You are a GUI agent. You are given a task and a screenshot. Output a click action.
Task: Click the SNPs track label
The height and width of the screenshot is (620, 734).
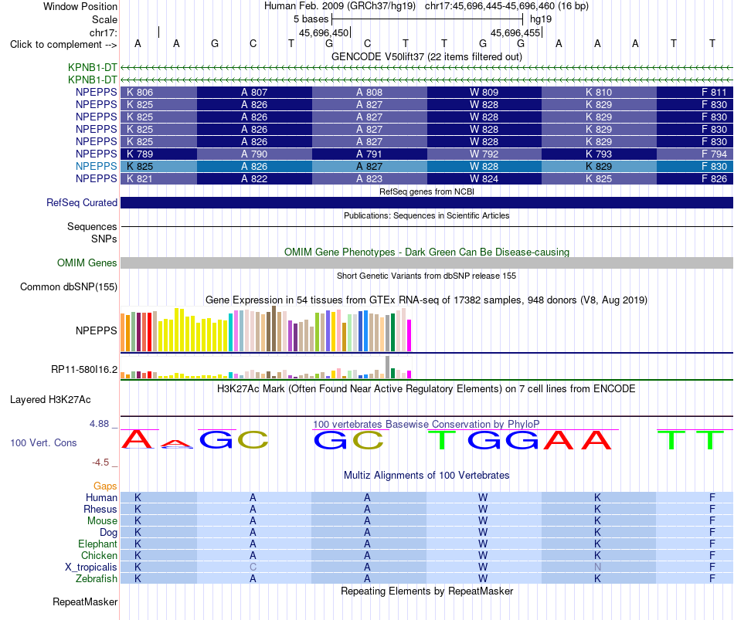click(x=104, y=239)
